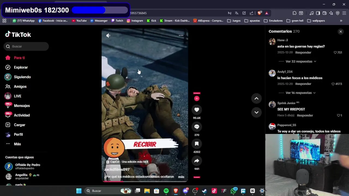Go to the next video arrow

point(256,112)
